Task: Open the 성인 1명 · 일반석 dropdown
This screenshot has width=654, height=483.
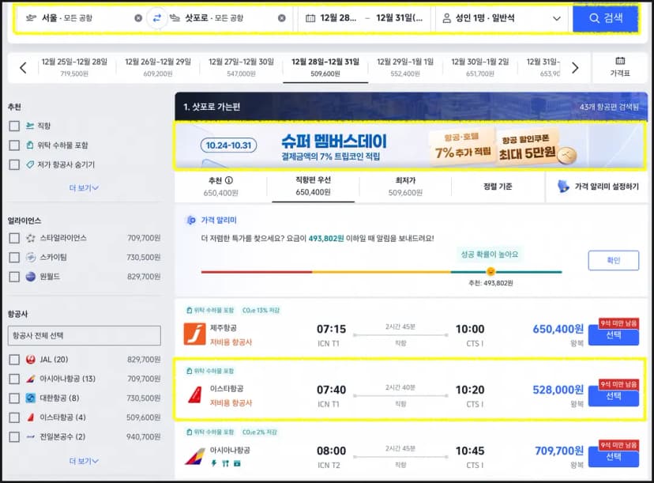Action: pyautogui.click(x=502, y=18)
